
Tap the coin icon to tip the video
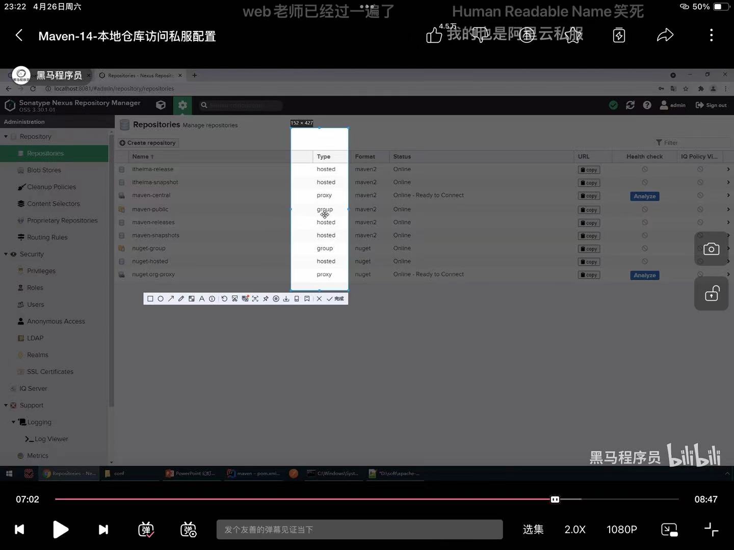527,35
